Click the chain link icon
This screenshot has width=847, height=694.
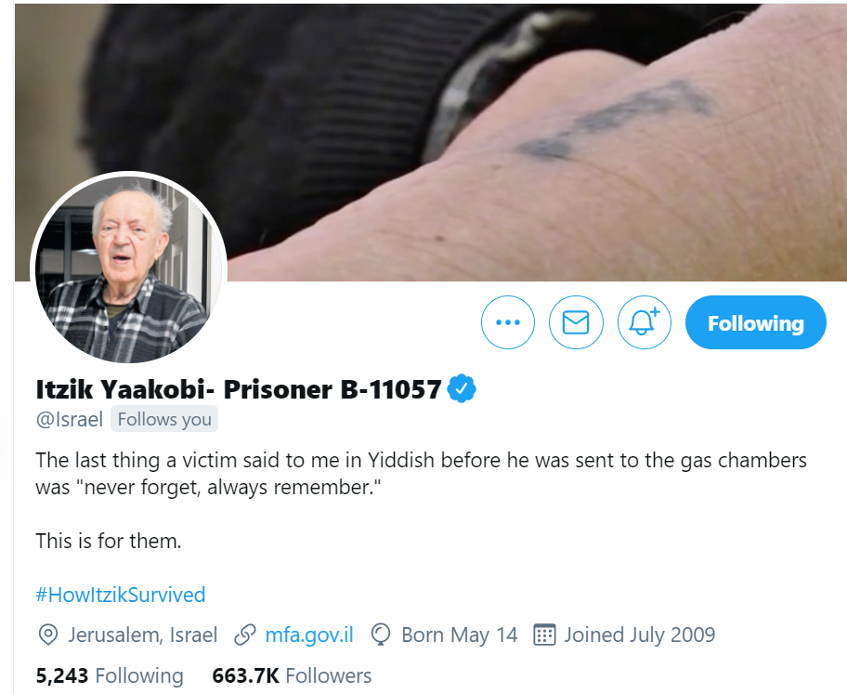(244, 635)
